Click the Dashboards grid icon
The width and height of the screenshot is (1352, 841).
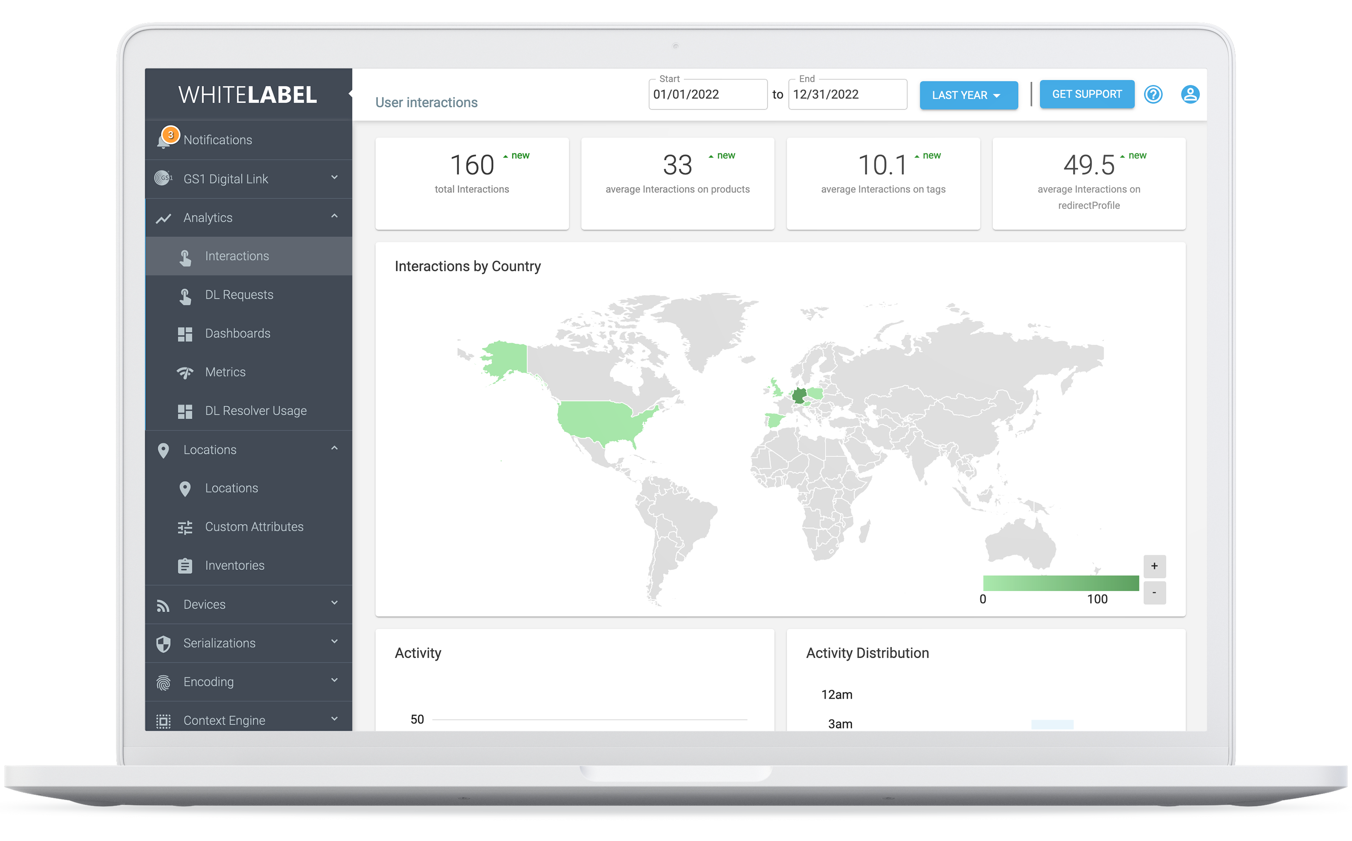click(x=185, y=334)
